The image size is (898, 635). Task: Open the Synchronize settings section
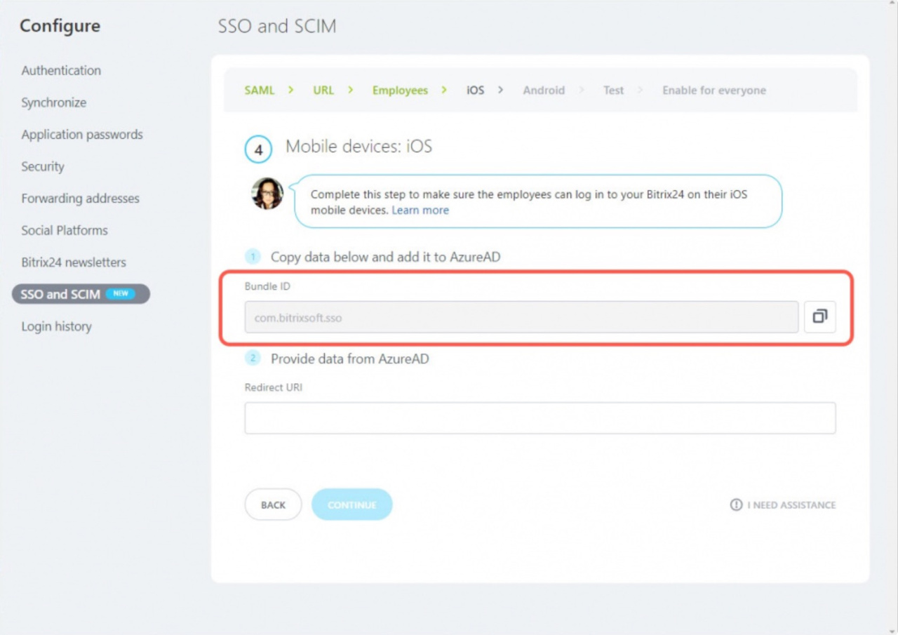(54, 102)
